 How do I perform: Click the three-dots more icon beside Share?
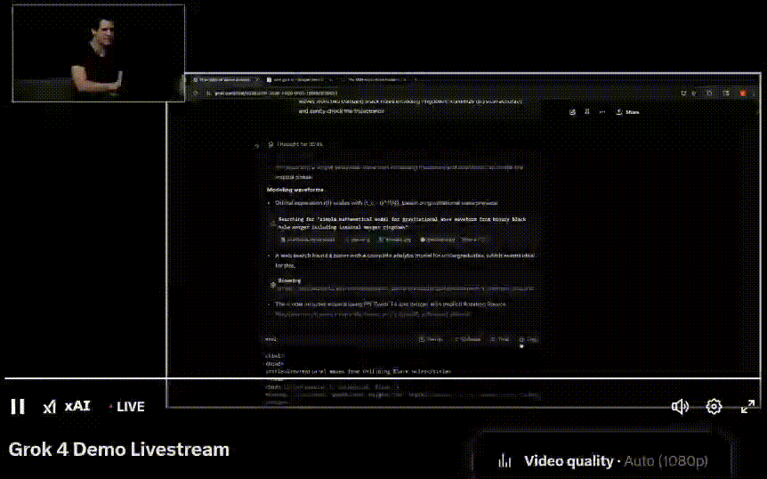[602, 112]
